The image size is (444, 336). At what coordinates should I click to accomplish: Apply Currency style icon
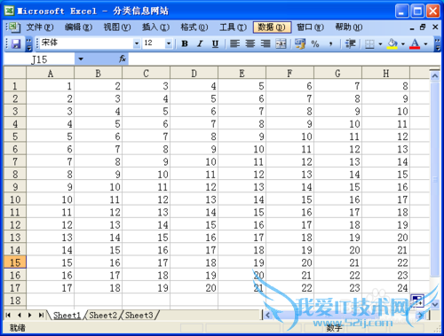point(300,44)
